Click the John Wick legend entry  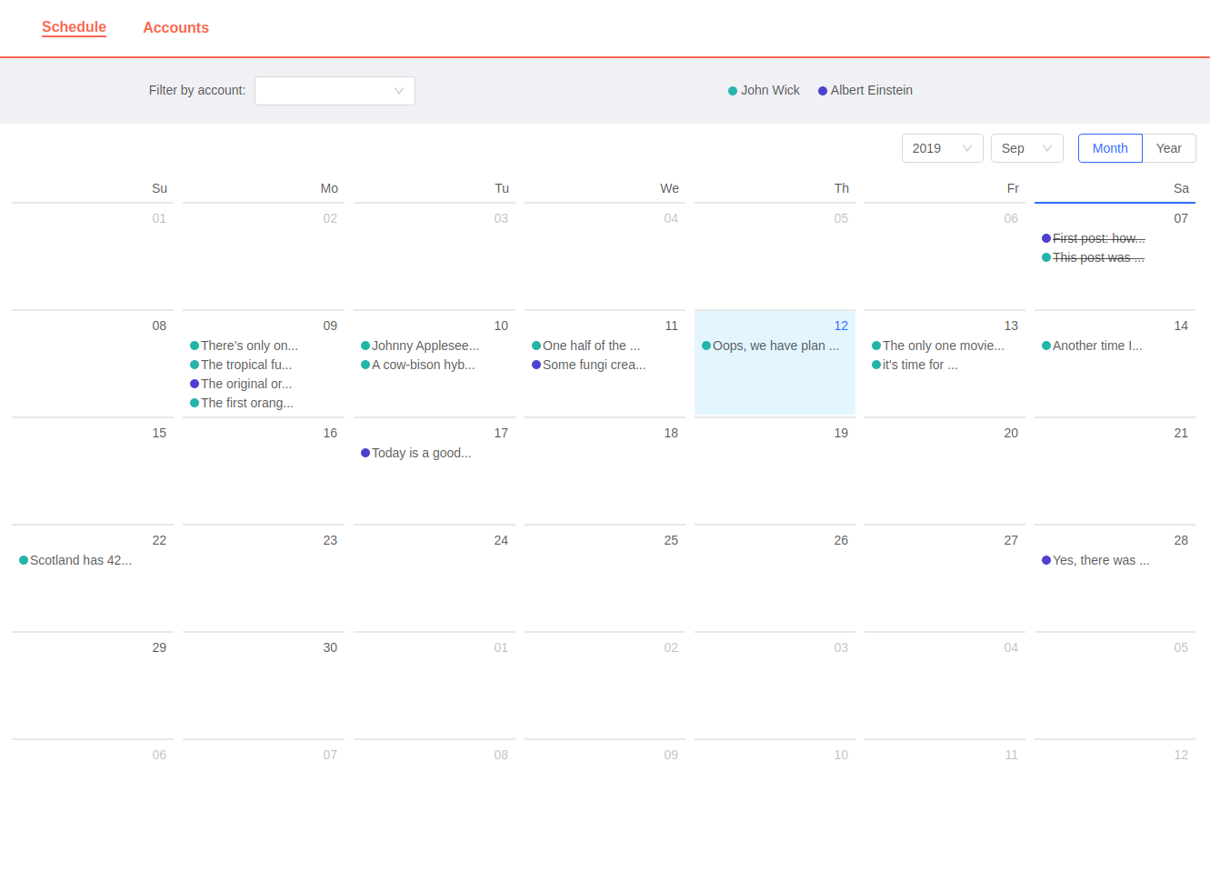point(764,90)
